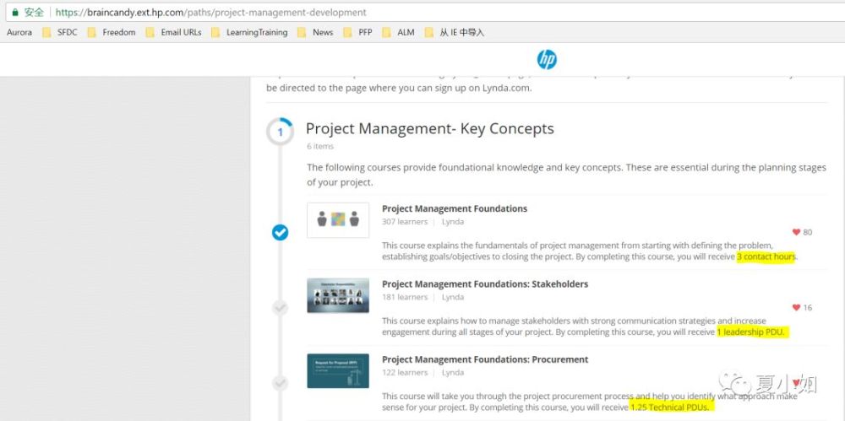Click the Aurora bookmark
Viewport: 845px width, 421px height.
pyautogui.click(x=19, y=32)
